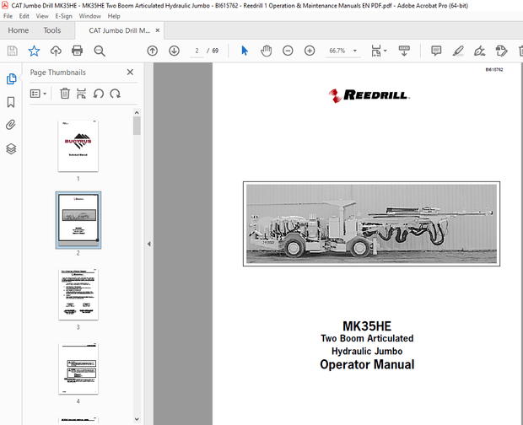Click the 66.7% zoom value field
Viewport: 523px width, 425px height.
pos(337,51)
